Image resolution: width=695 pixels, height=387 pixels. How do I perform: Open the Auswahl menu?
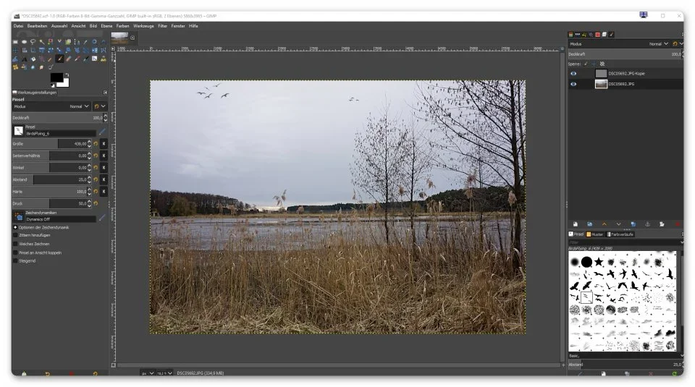[59, 26]
